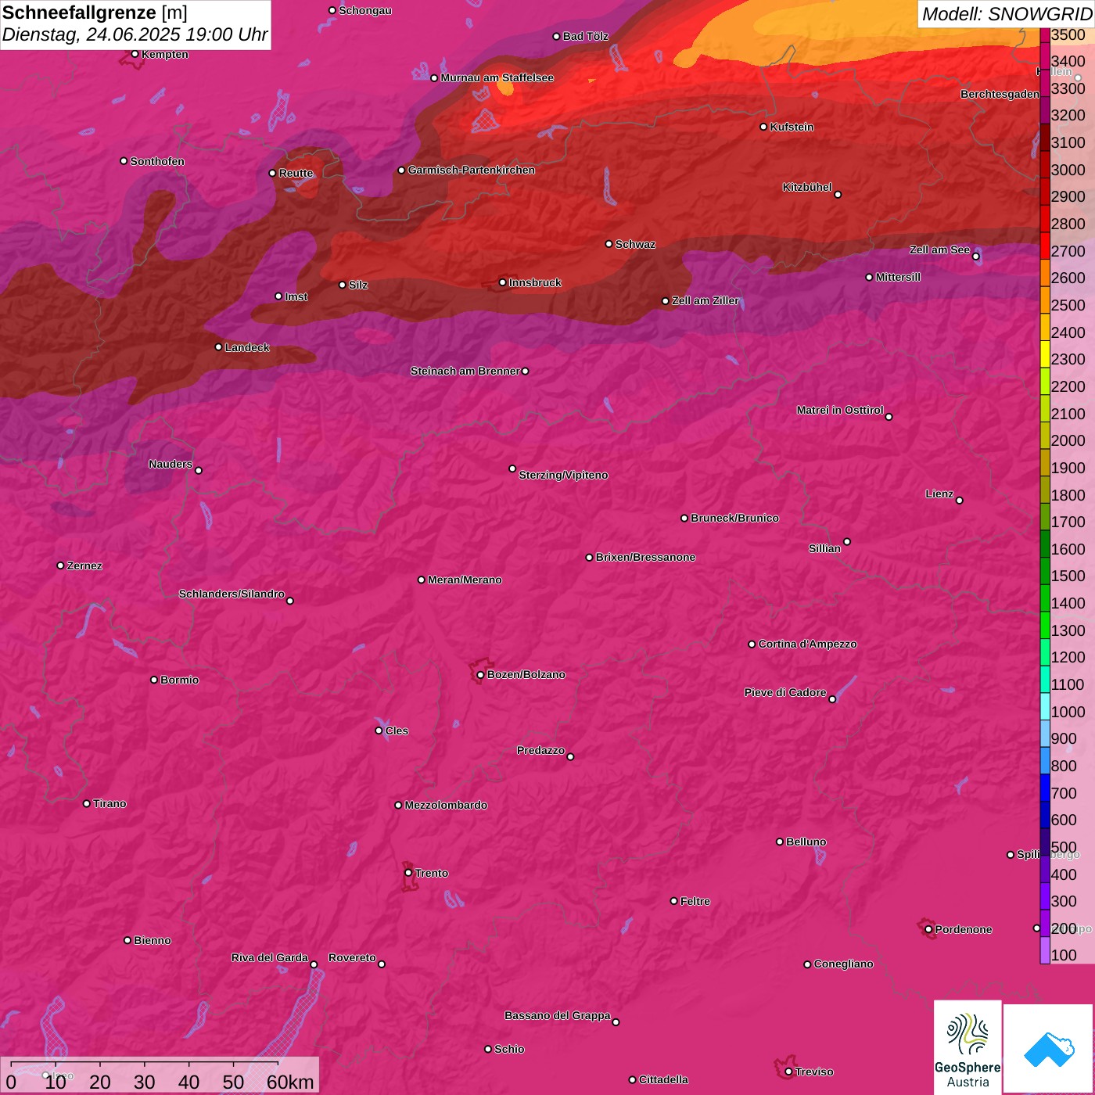Click the Kufstein city marker
This screenshot has width=1095, height=1095.
pyautogui.click(x=764, y=127)
